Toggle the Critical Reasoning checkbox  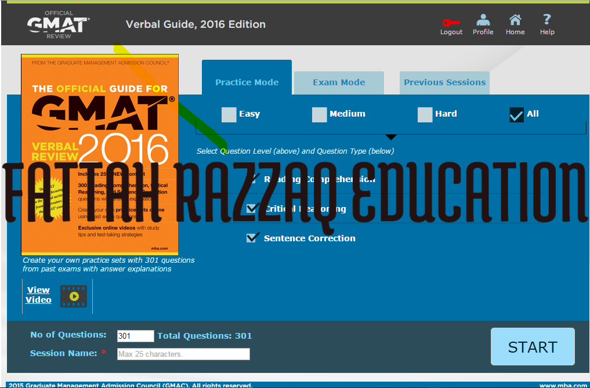[252, 208]
